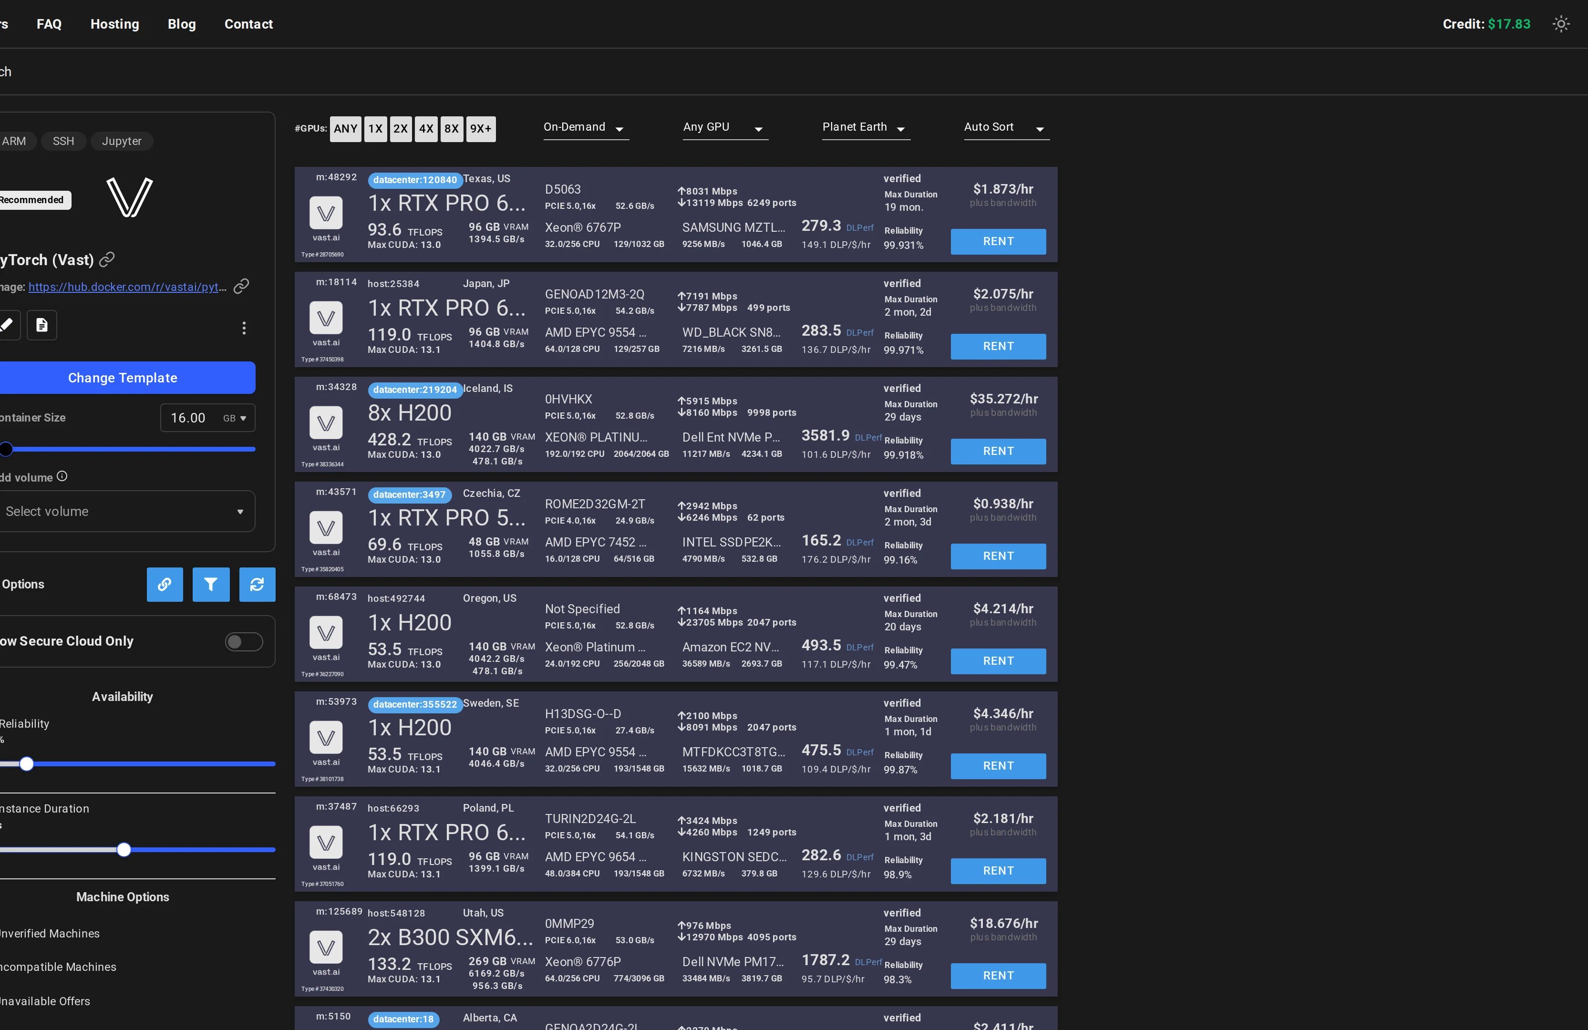Open the Hosting menu item
Screen dimensions: 1588x1030
115,24
